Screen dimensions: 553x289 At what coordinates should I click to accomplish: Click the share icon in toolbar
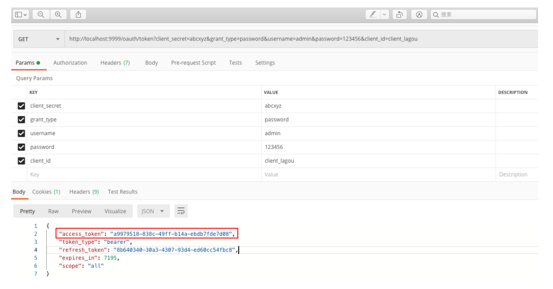(x=78, y=14)
